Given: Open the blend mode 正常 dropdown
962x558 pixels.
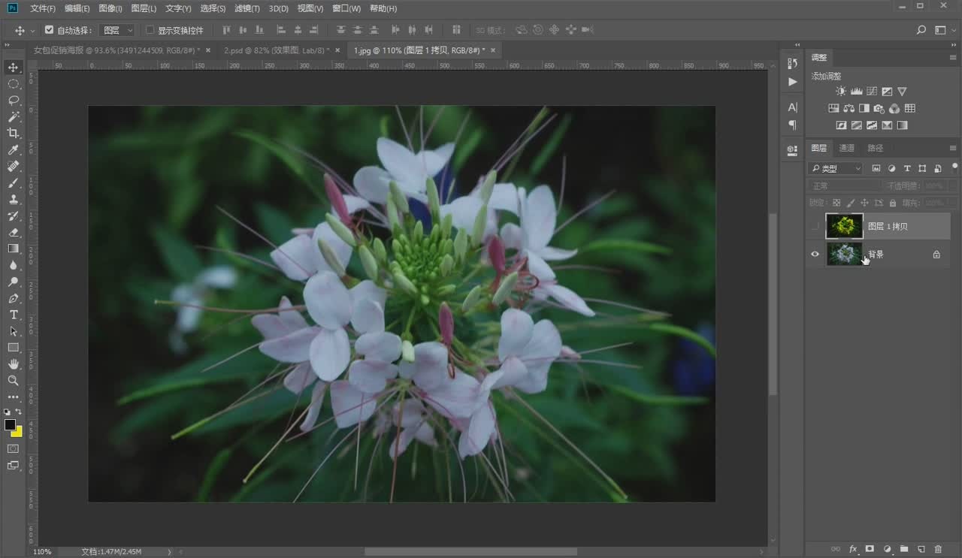Looking at the screenshot, I should [x=845, y=185].
